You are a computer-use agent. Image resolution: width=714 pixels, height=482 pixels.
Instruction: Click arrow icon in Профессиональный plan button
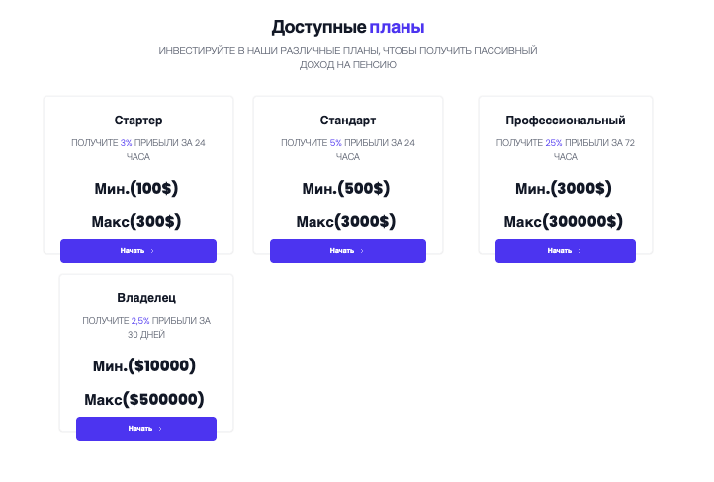pyautogui.click(x=580, y=251)
